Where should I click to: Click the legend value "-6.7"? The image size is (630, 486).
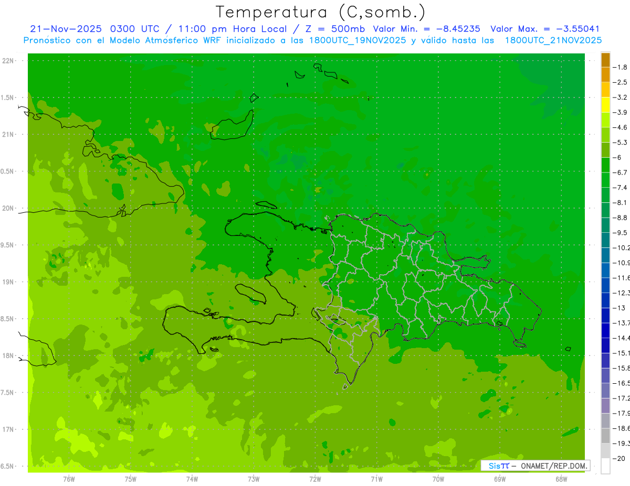click(621, 172)
